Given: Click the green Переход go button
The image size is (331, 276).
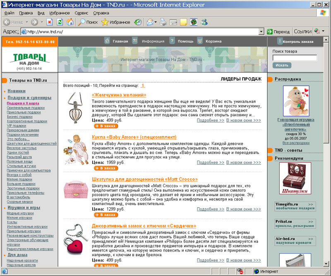Looking at the screenshot, I should (x=278, y=32).
